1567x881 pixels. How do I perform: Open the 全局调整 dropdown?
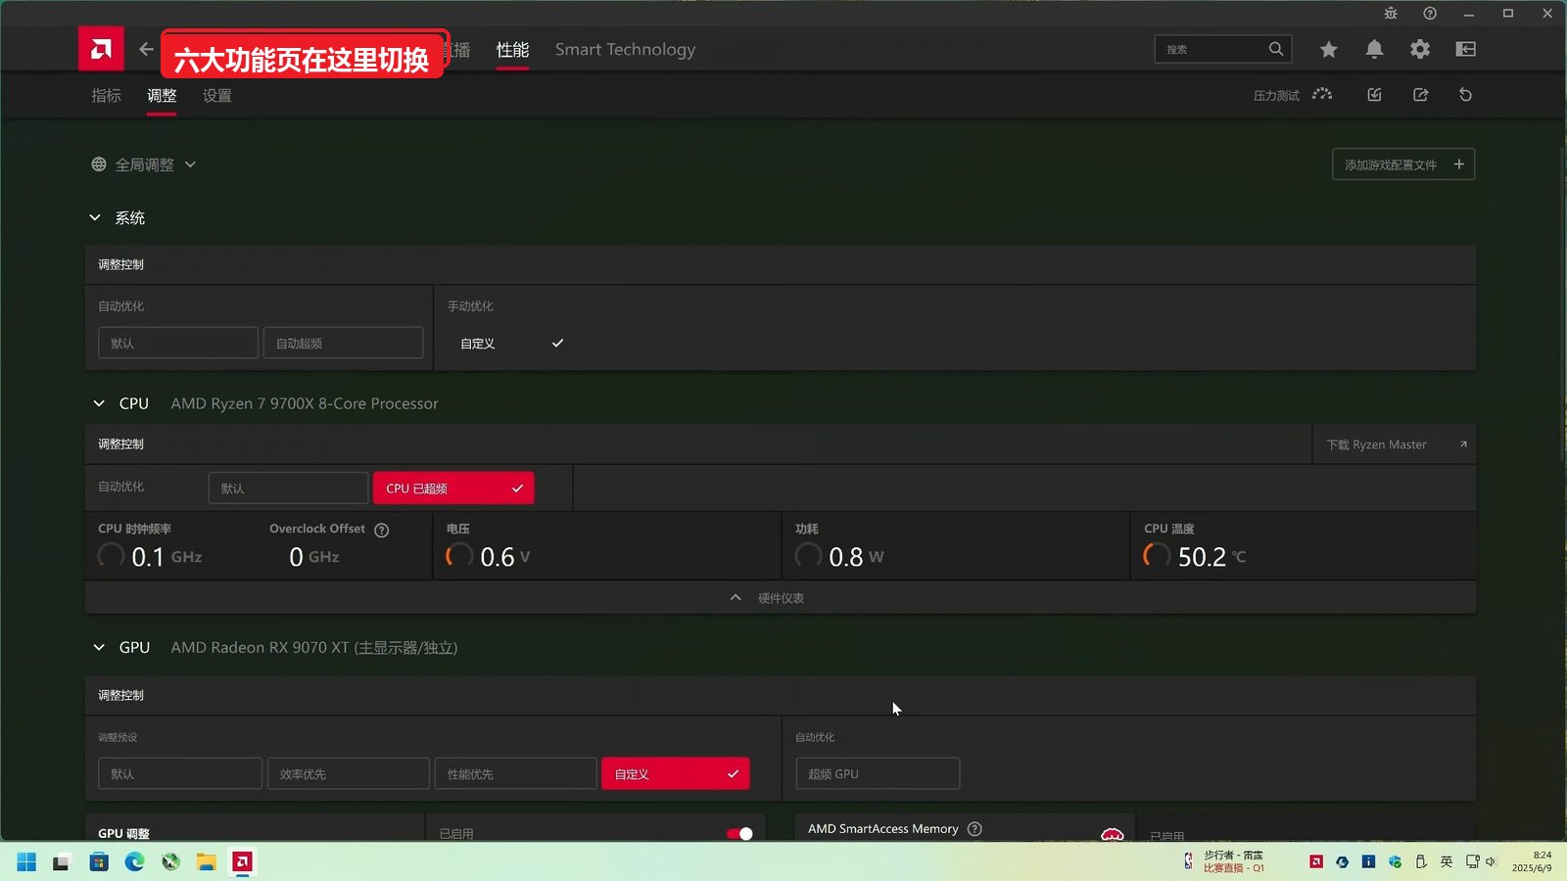[144, 164]
